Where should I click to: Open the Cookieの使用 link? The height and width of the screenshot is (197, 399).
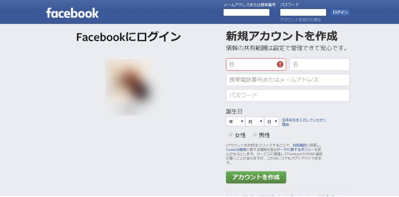click(x=236, y=150)
